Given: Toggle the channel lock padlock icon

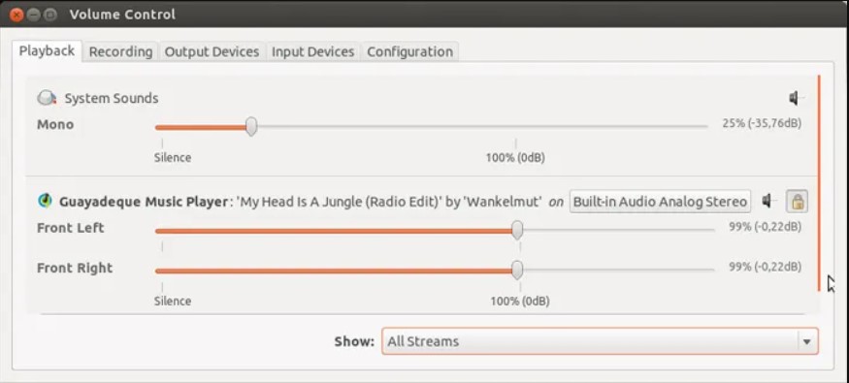Looking at the screenshot, I should [x=797, y=202].
